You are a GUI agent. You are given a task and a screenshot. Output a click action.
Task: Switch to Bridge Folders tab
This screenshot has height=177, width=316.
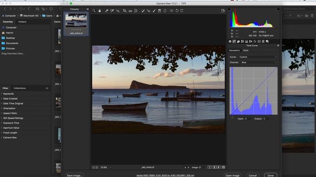[22, 22]
